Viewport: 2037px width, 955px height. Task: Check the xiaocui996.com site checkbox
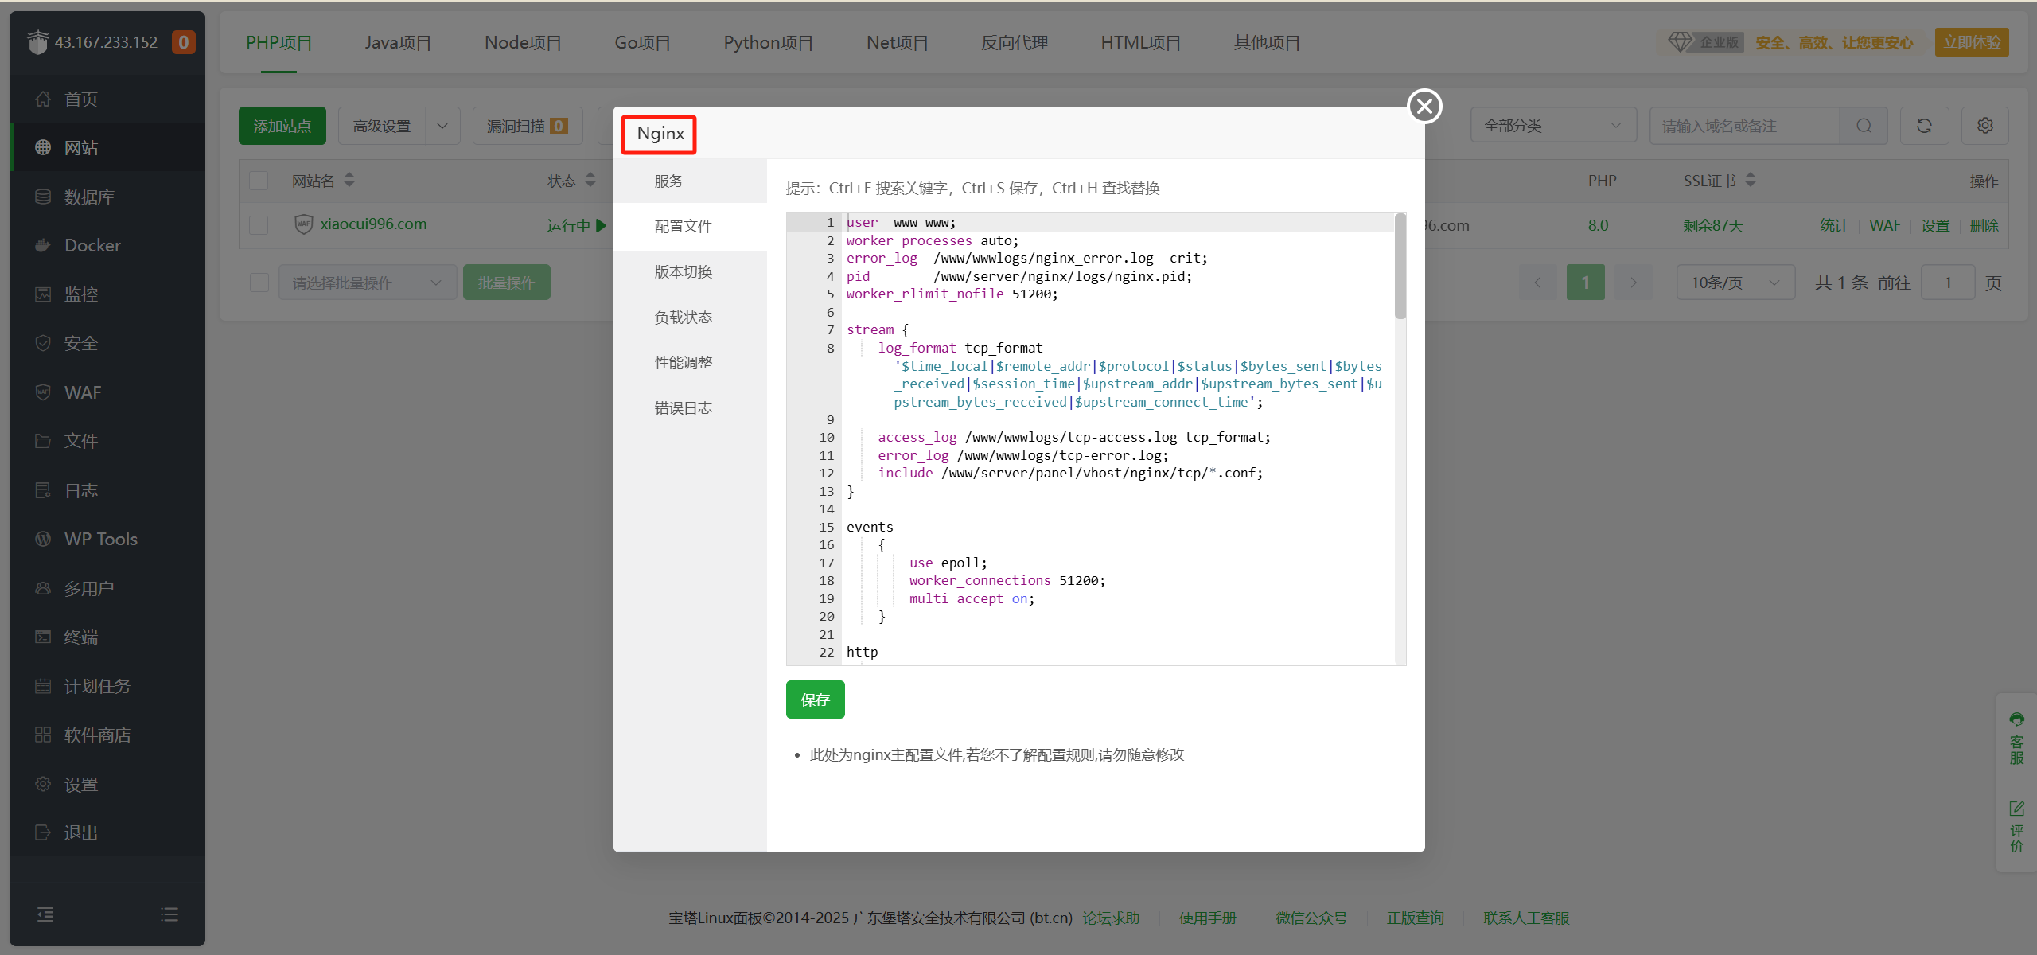(259, 224)
